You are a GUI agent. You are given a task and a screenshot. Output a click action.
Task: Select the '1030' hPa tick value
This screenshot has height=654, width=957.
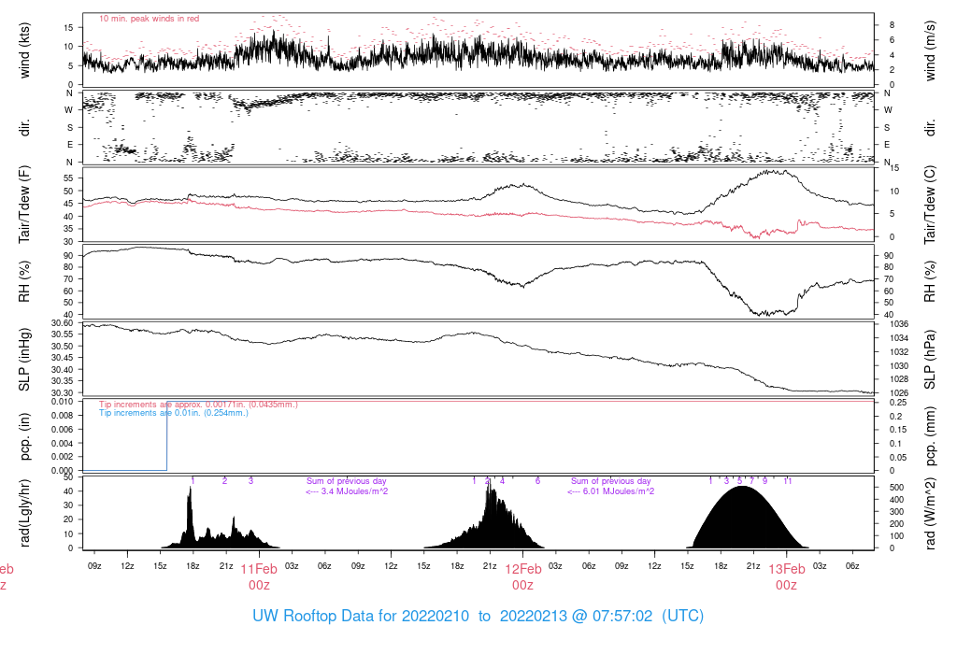(900, 366)
